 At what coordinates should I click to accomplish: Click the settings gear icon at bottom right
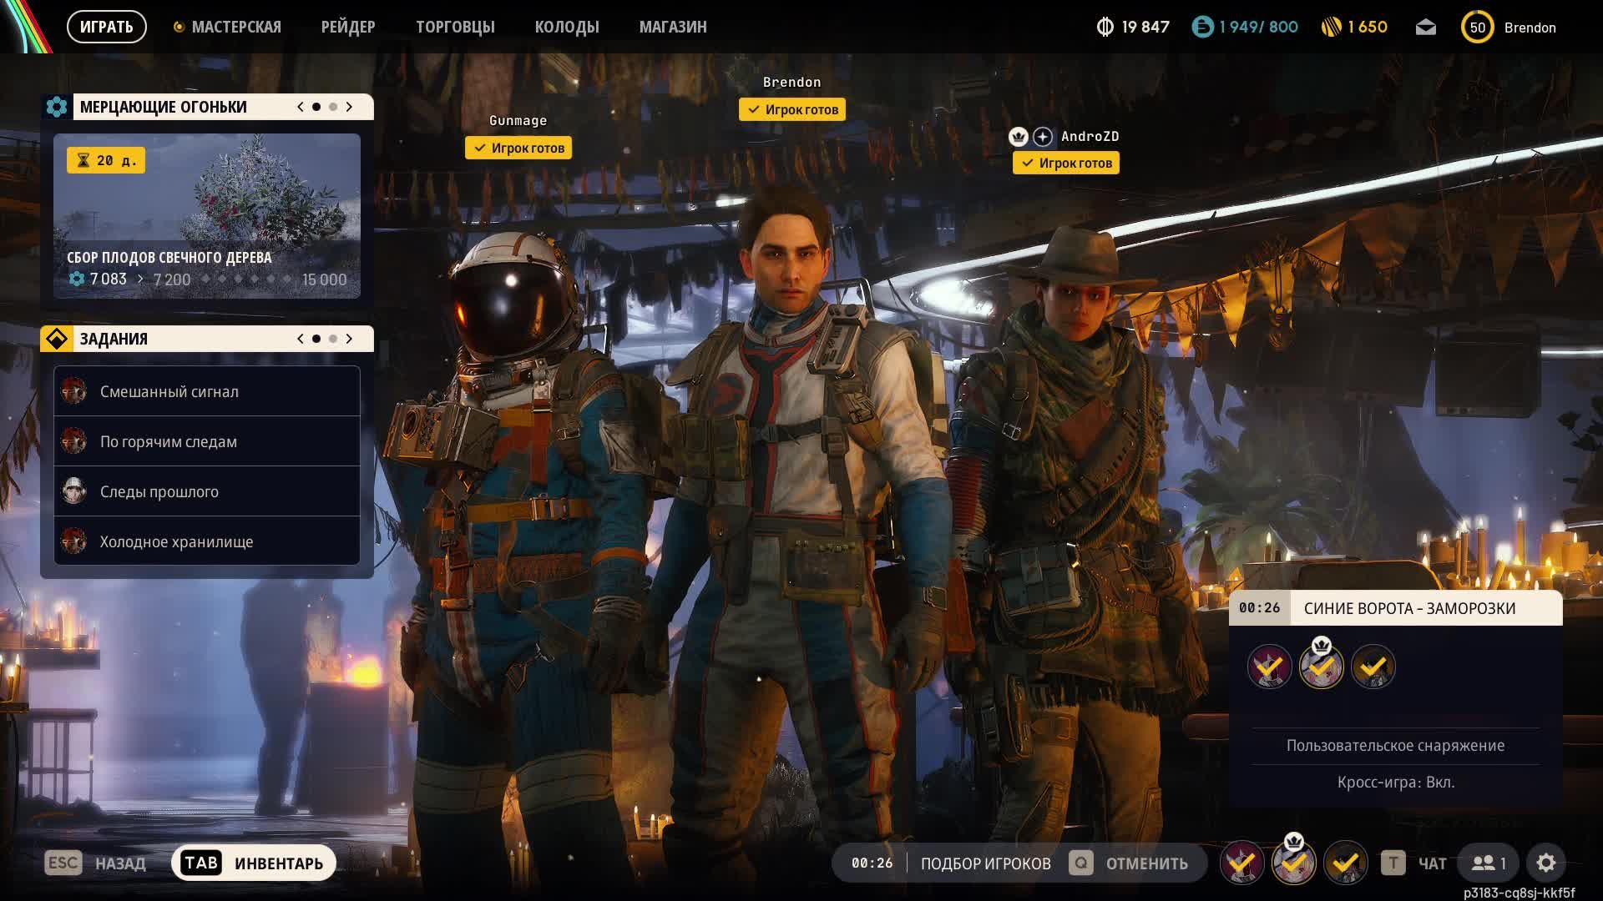1545,863
